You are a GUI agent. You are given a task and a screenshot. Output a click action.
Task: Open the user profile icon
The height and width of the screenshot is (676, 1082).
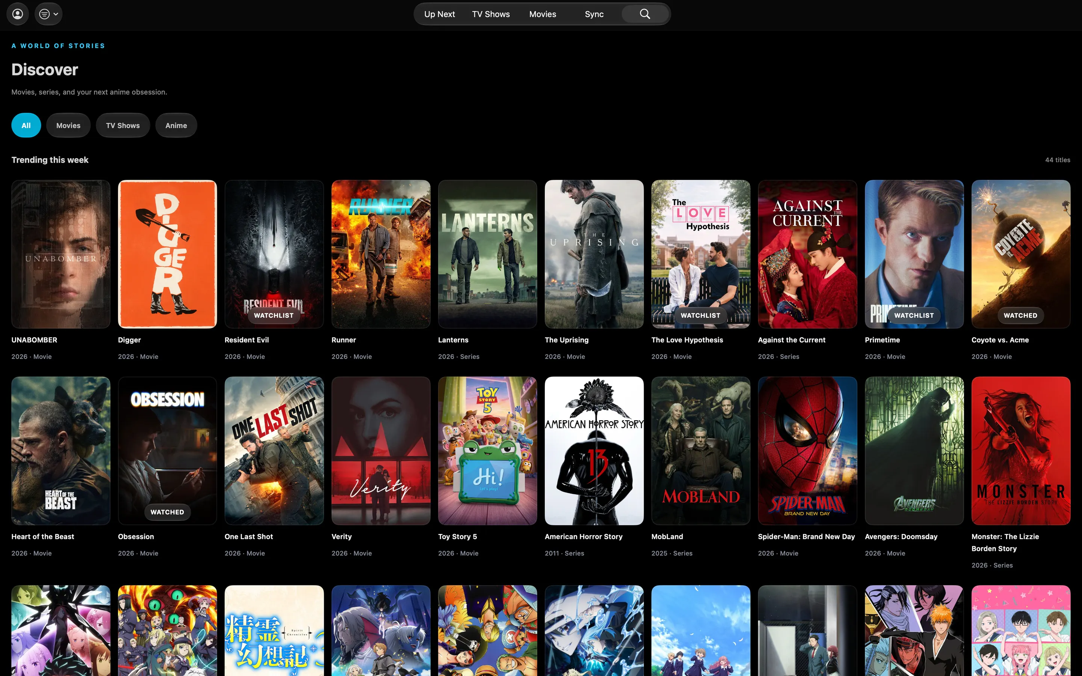point(17,14)
